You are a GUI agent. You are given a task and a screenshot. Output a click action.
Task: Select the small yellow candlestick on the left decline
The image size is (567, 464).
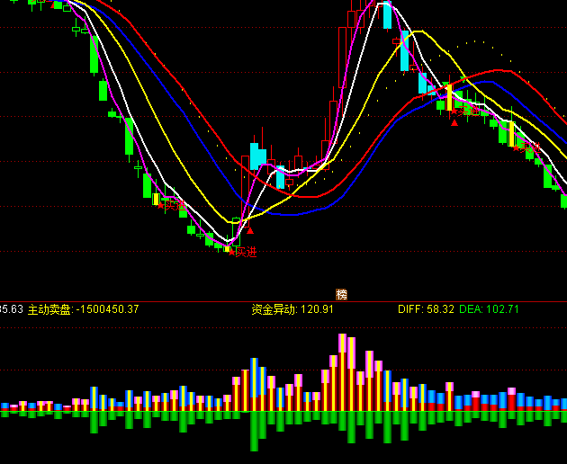[x=156, y=199]
